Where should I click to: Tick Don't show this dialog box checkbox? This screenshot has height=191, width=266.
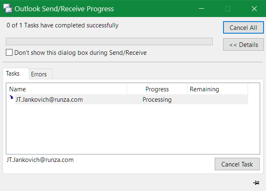9,52
